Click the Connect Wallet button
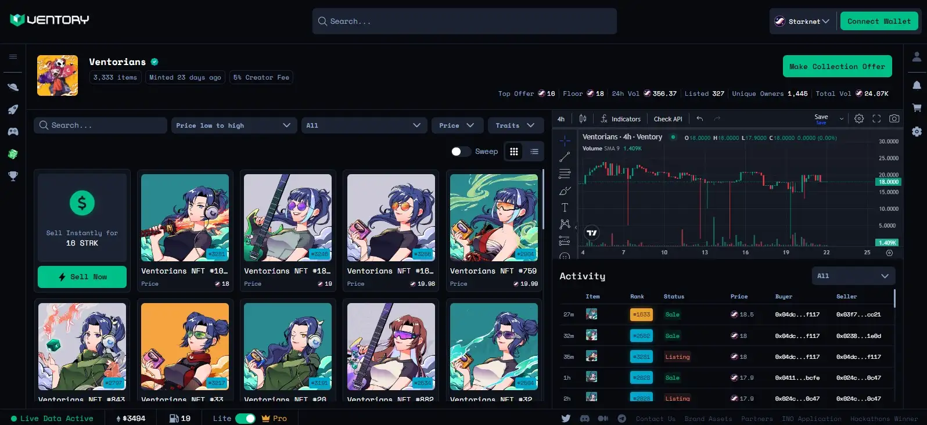The width and height of the screenshot is (927, 425). point(879,21)
